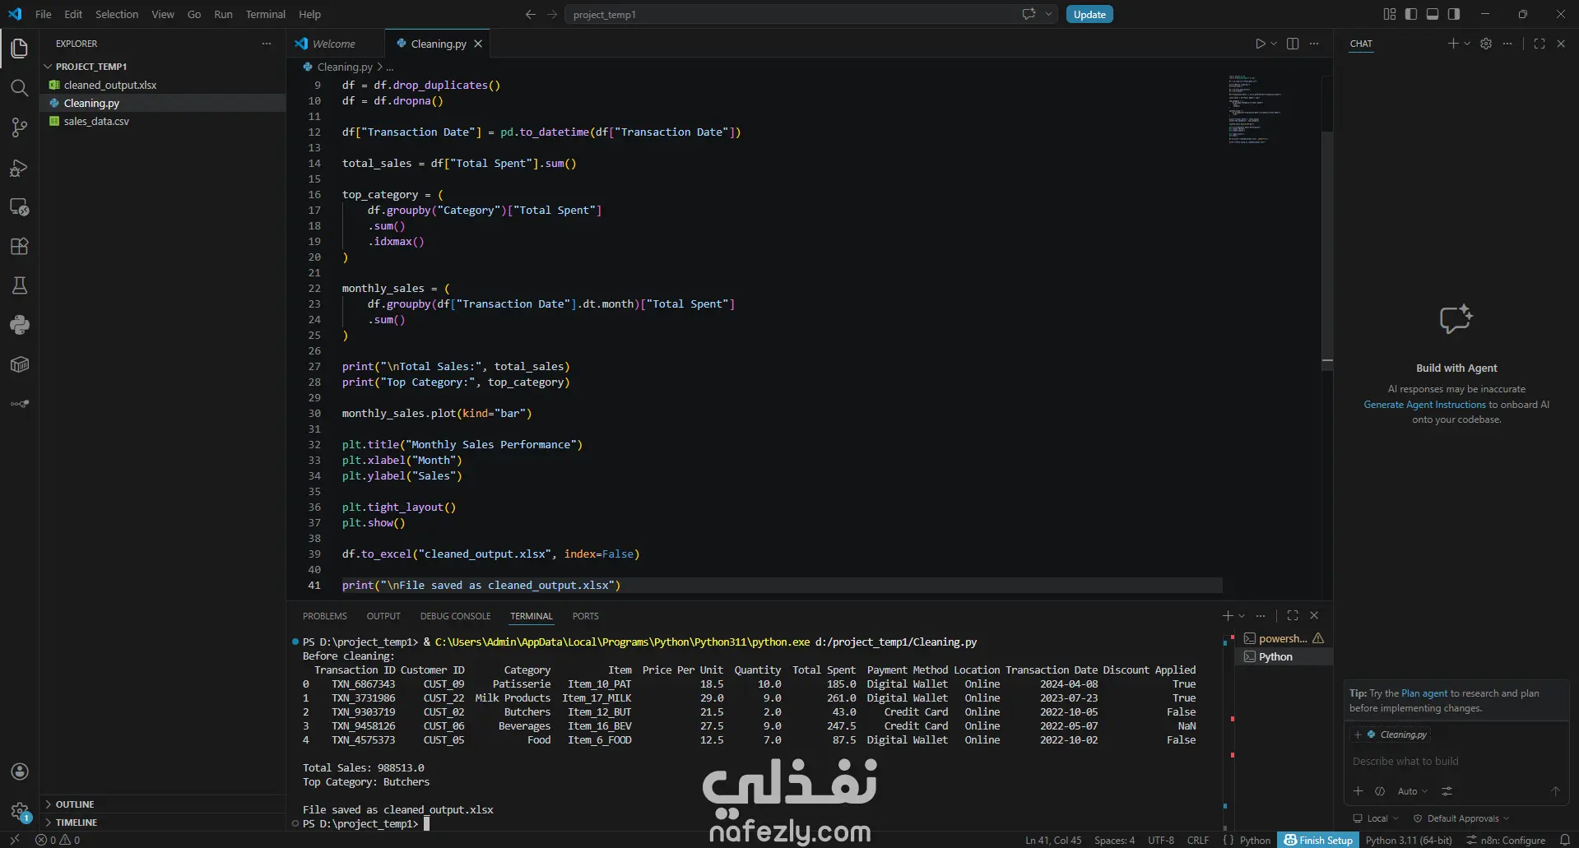The height and width of the screenshot is (848, 1579).
Task: Click Generate Agent Instructions link
Action: pos(1424,405)
